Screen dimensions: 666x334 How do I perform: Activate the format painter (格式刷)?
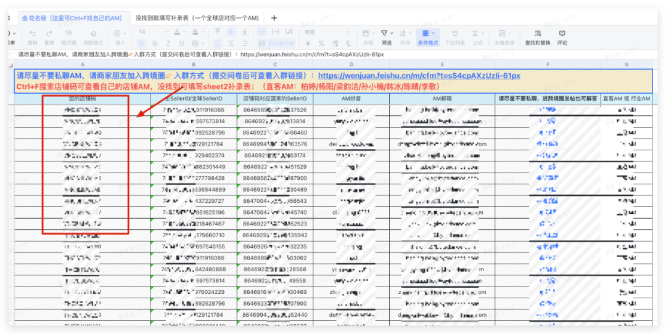coord(68,37)
